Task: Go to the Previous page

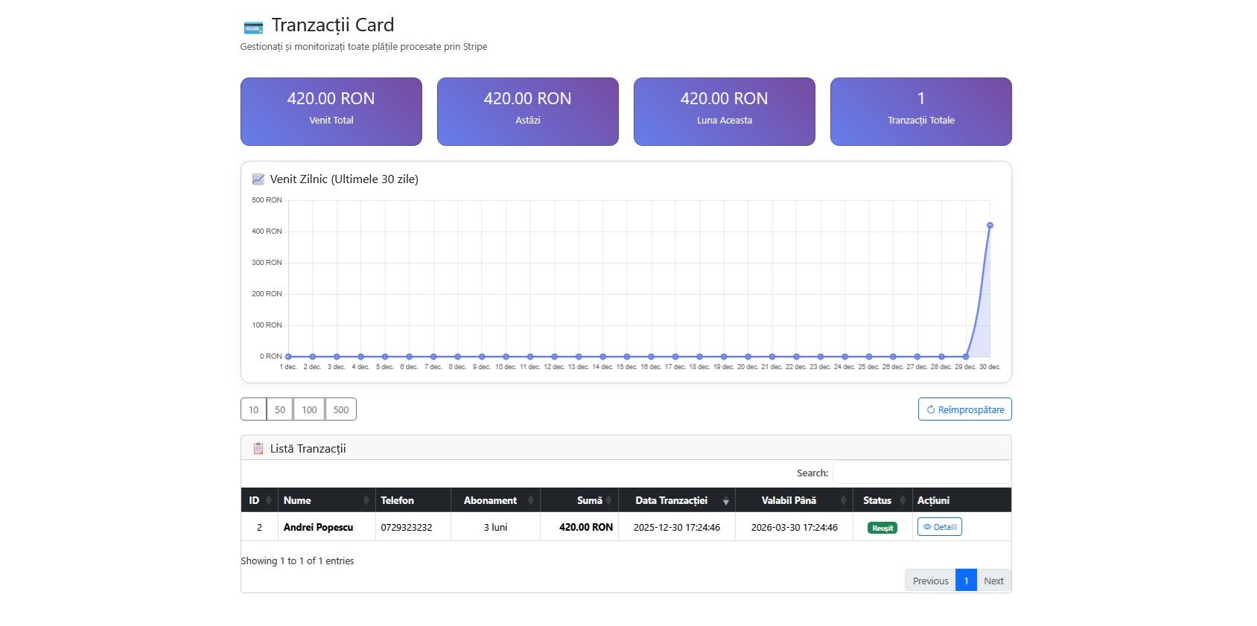Action: (930, 581)
